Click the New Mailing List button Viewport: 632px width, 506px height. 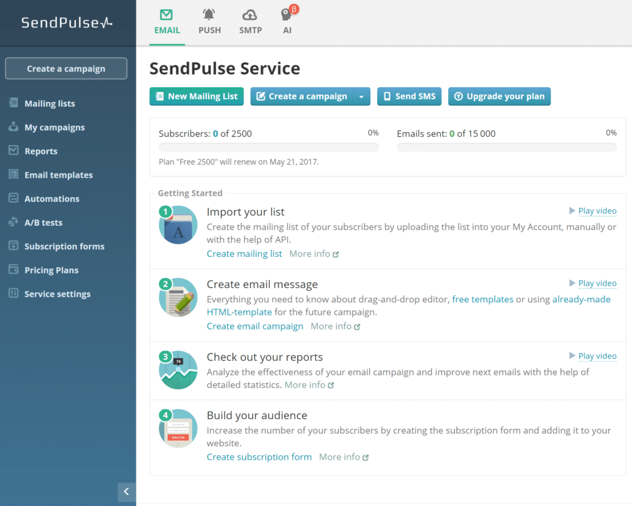[196, 96]
